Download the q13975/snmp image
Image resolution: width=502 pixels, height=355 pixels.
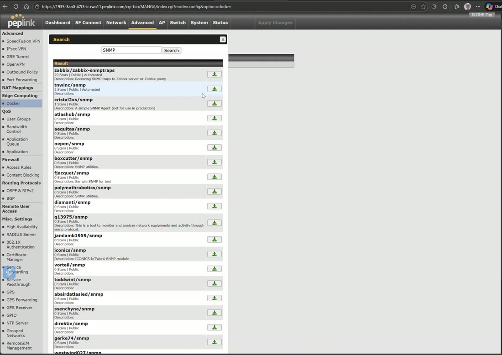pos(214,223)
